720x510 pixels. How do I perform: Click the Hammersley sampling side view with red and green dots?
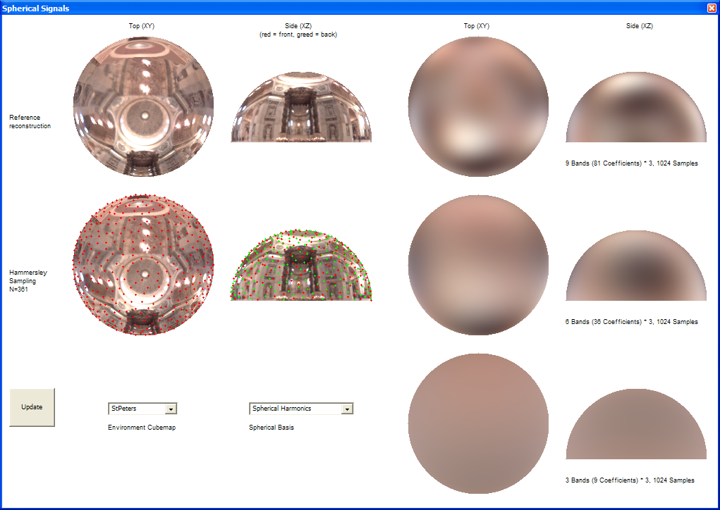point(301,265)
